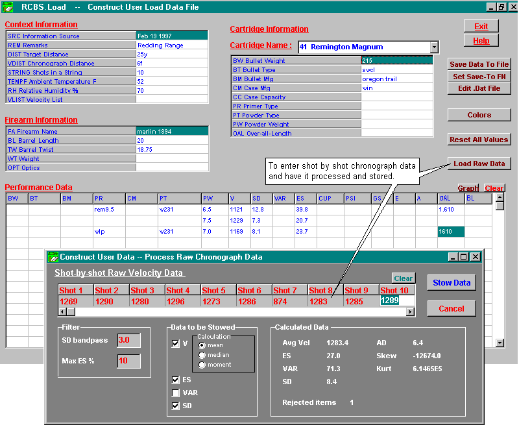Click velocity cell 1229 in performance table

click(239, 221)
